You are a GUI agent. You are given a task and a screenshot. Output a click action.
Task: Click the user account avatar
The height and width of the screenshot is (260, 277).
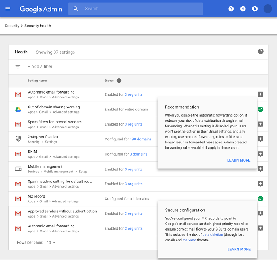tap(267, 9)
